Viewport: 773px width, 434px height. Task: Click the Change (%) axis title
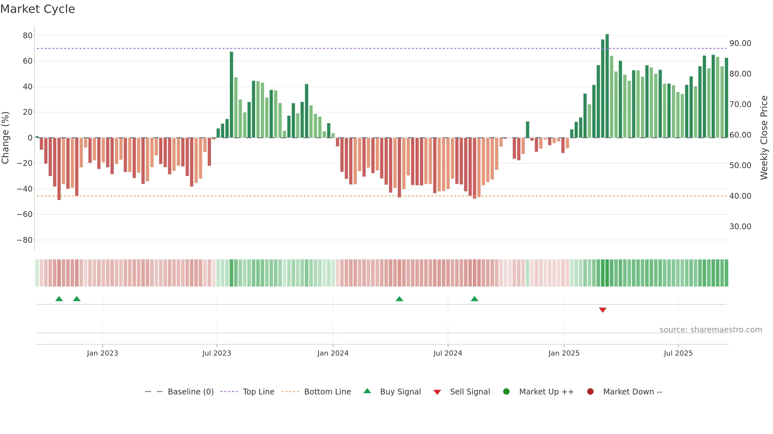(5, 138)
